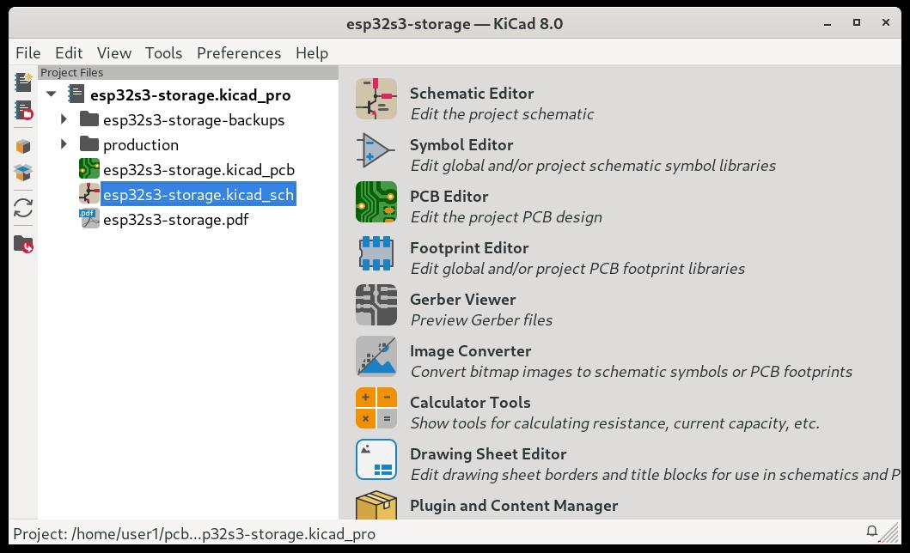This screenshot has width=910, height=553.
Task: Expand the production folder
Action: tap(64, 144)
